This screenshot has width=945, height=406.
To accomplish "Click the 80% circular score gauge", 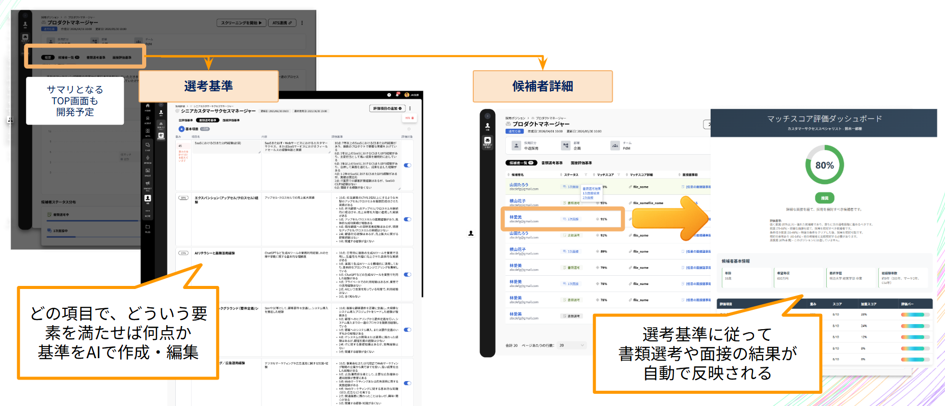I will [824, 165].
